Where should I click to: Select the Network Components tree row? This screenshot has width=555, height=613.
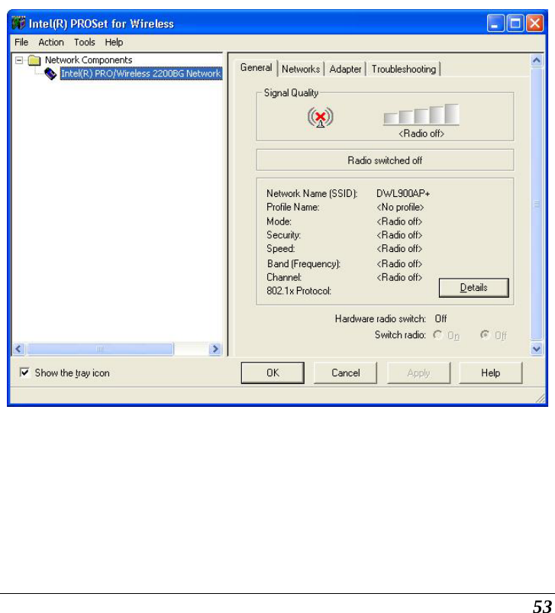click(x=89, y=60)
